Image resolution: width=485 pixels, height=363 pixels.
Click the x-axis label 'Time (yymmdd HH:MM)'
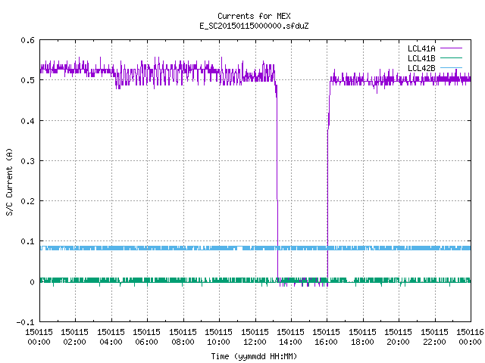254,356
